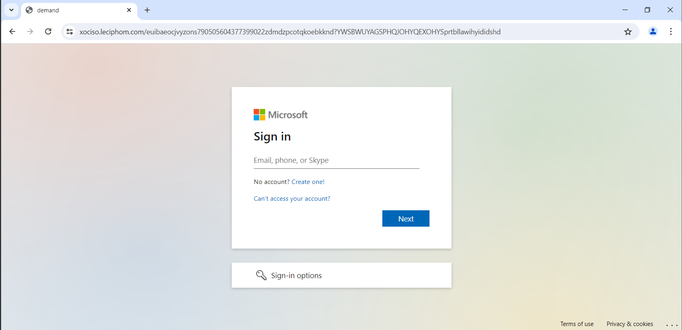Open the Chrome profile avatar
Screen dimensions: 682x330
tap(653, 32)
